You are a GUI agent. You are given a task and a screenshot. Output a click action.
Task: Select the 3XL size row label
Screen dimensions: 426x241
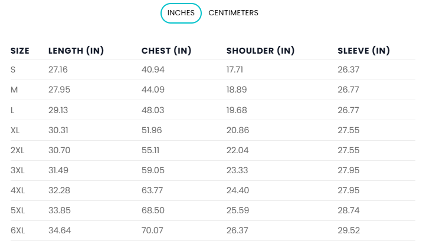click(x=17, y=170)
